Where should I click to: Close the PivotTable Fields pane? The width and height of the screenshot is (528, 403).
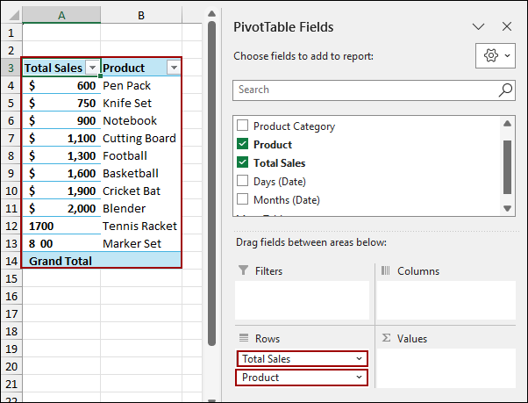tap(507, 26)
